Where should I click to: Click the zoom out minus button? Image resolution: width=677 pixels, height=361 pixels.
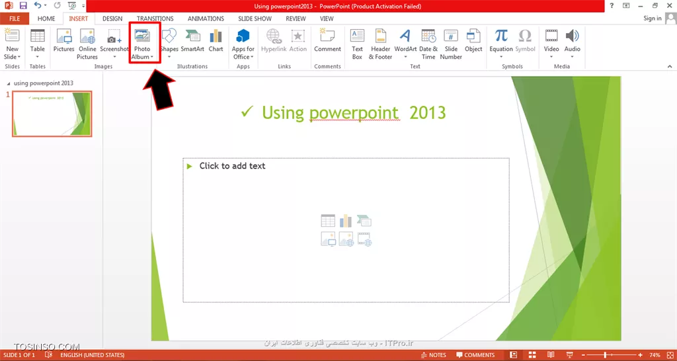582,355
